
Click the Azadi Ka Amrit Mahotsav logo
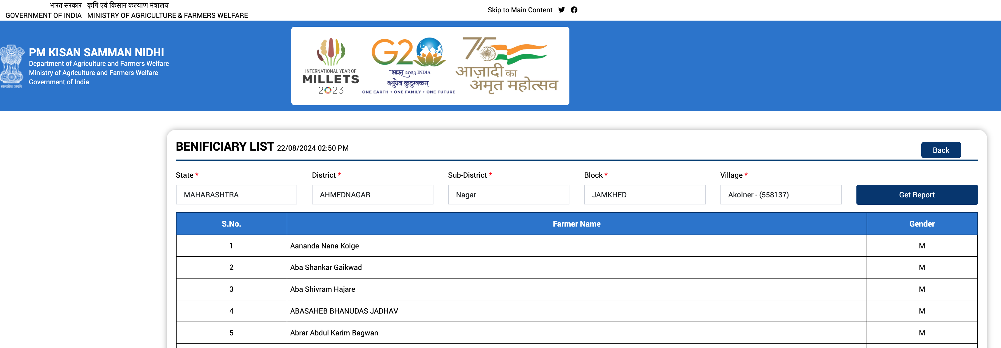507,65
